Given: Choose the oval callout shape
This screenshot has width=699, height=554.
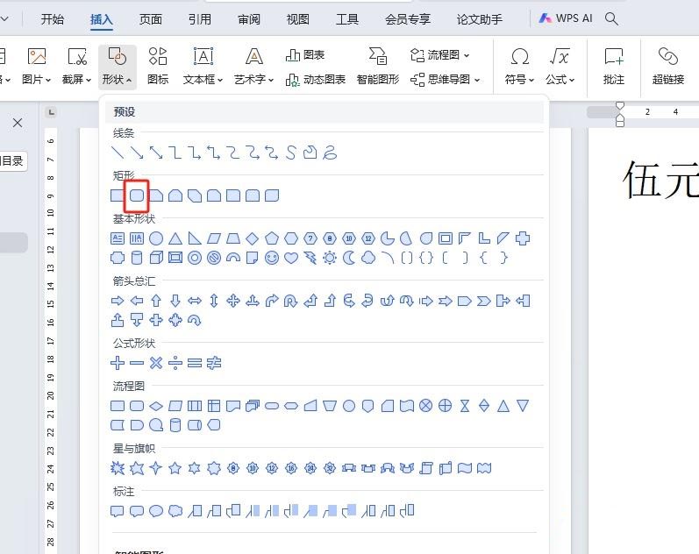Looking at the screenshot, I should [x=156, y=511].
